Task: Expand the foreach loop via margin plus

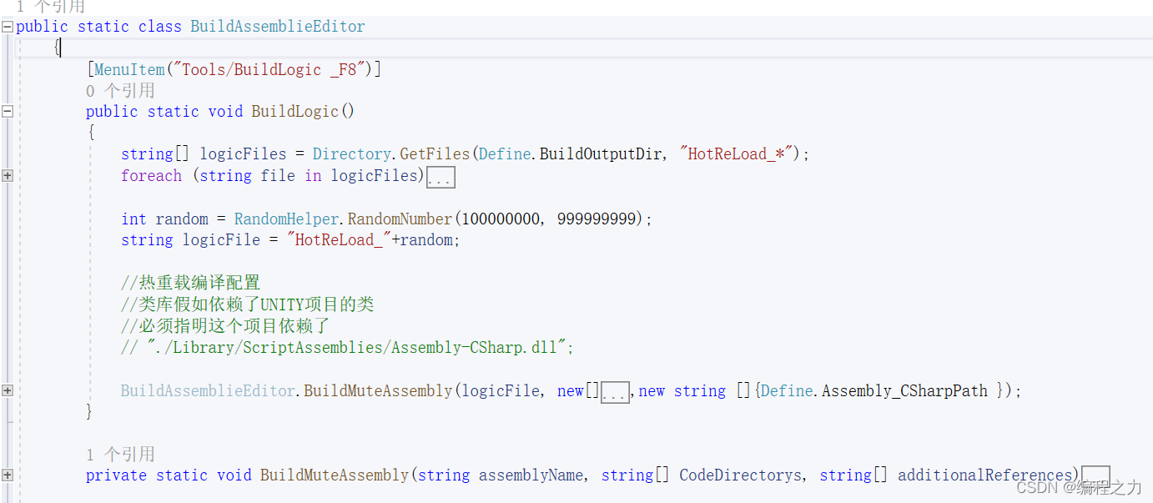Action: pyautogui.click(x=8, y=176)
